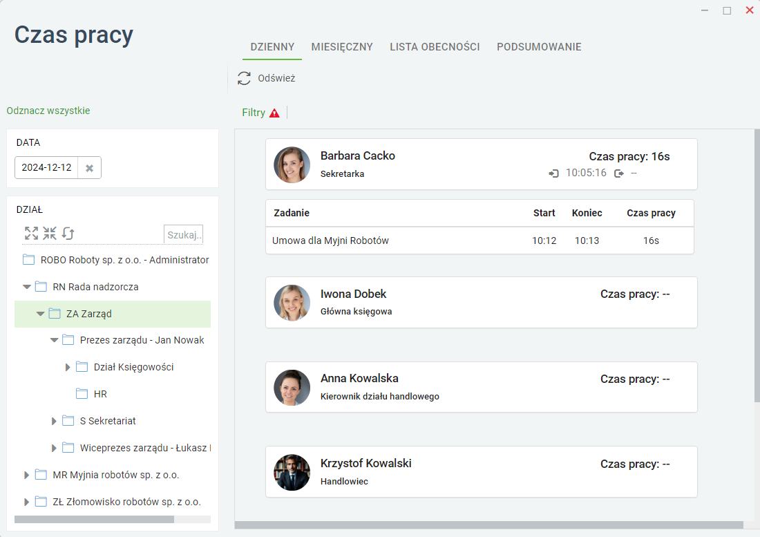Click the folder icon beside ZŁ Złomowisko robotów
Screen dimensions: 760x537
coord(41,502)
